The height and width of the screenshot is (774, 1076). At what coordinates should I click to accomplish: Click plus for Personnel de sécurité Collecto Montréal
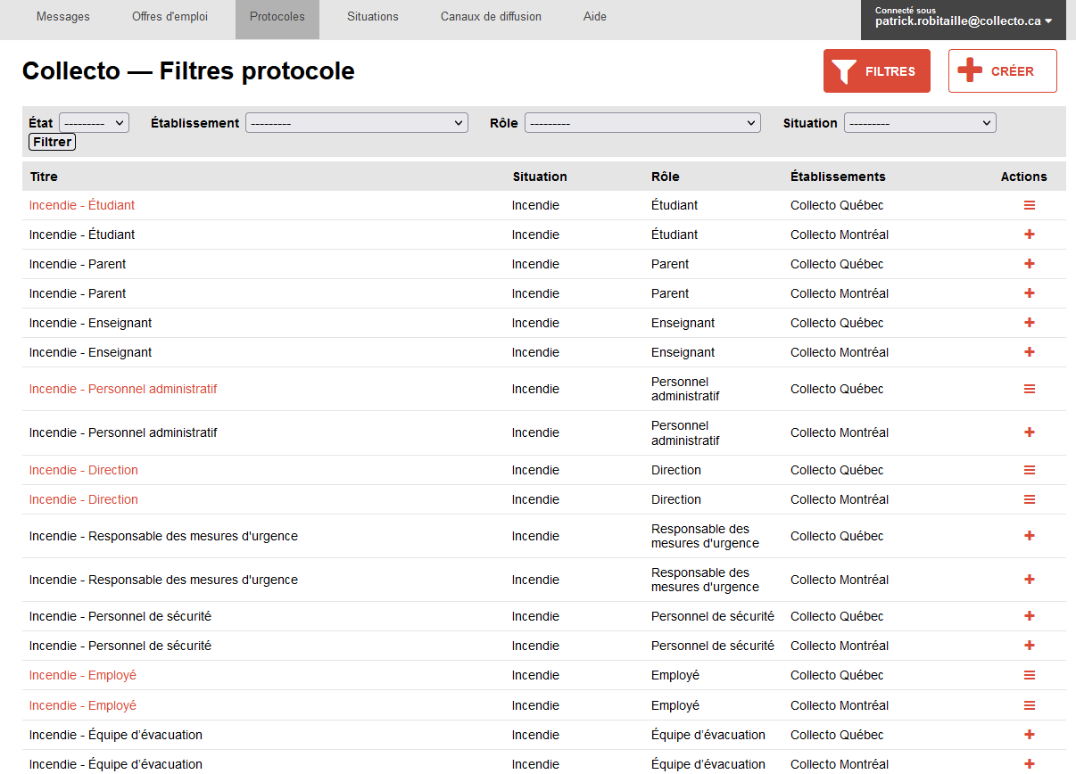point(1029,646)
